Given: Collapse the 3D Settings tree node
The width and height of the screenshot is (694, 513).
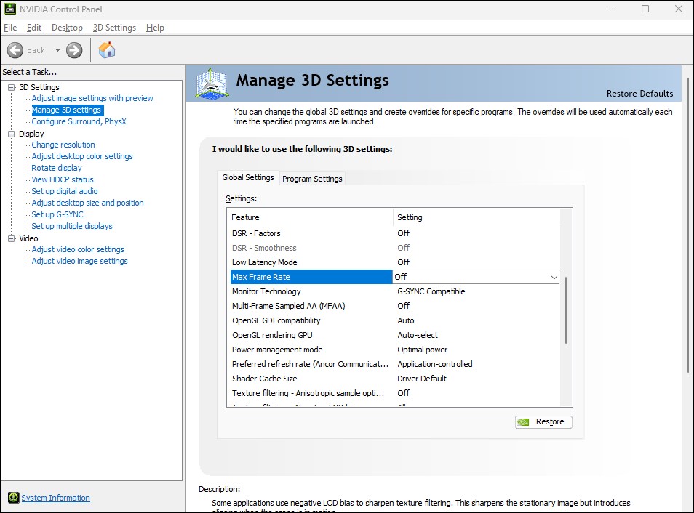Looking at the screenshot, I should click(12, 88).
